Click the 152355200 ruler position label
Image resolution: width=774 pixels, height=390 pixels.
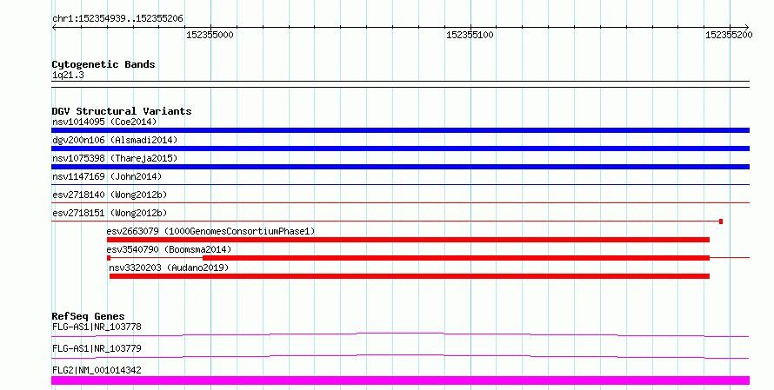click(x=729, y=35)
